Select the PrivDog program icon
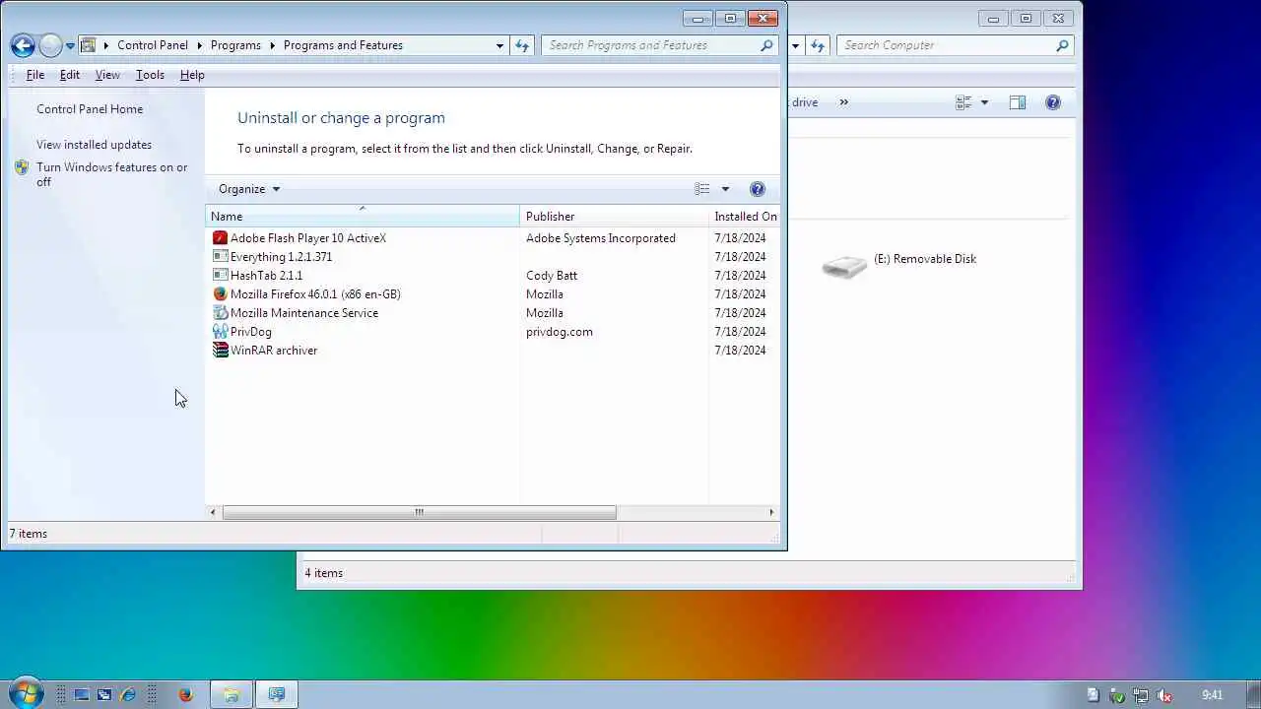This screenshot has width=1261, height=709. click(220, 332)
